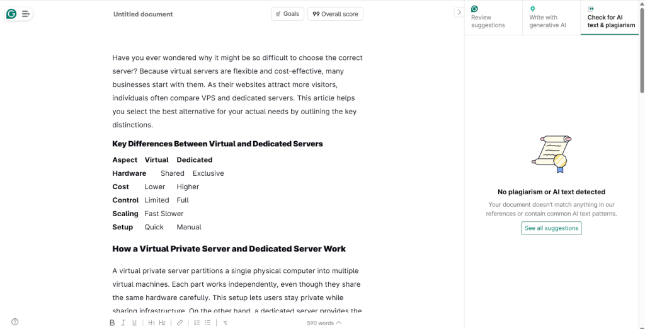Open Write with generative AI tab
The height and width of the screenshot is (329, 645).
click(551, 18)
